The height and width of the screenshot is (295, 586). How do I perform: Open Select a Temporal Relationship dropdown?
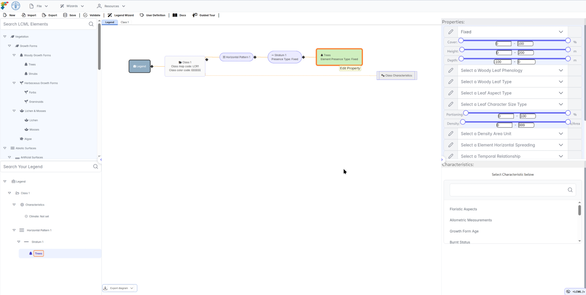pyautogui.click(x=512, y=156)
